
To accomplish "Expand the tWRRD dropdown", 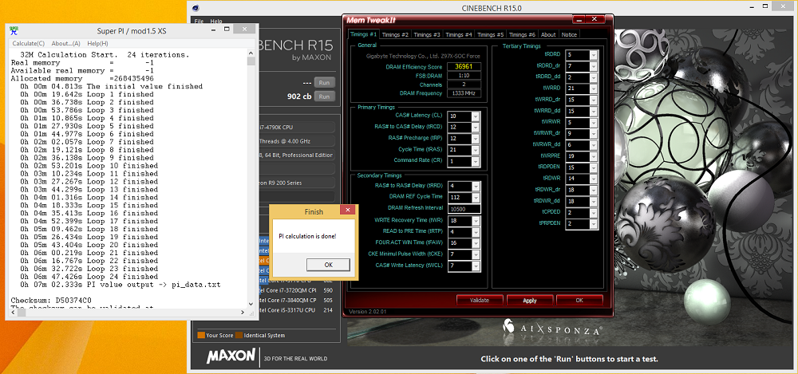I will pyautogui.click(x=594, y=89).
